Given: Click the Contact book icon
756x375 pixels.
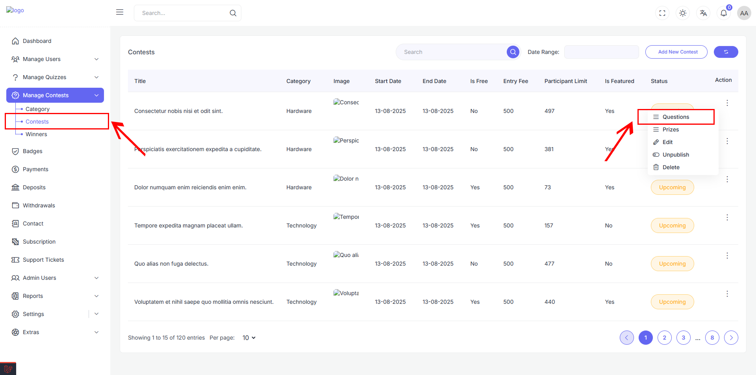Looking at the screenshot, I should pos(15,224).
